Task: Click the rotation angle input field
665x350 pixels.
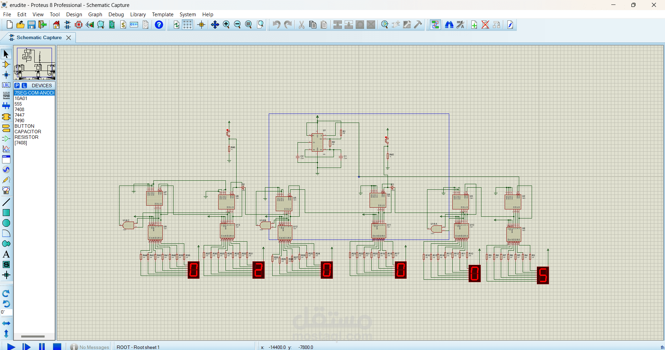Action: 7,312
